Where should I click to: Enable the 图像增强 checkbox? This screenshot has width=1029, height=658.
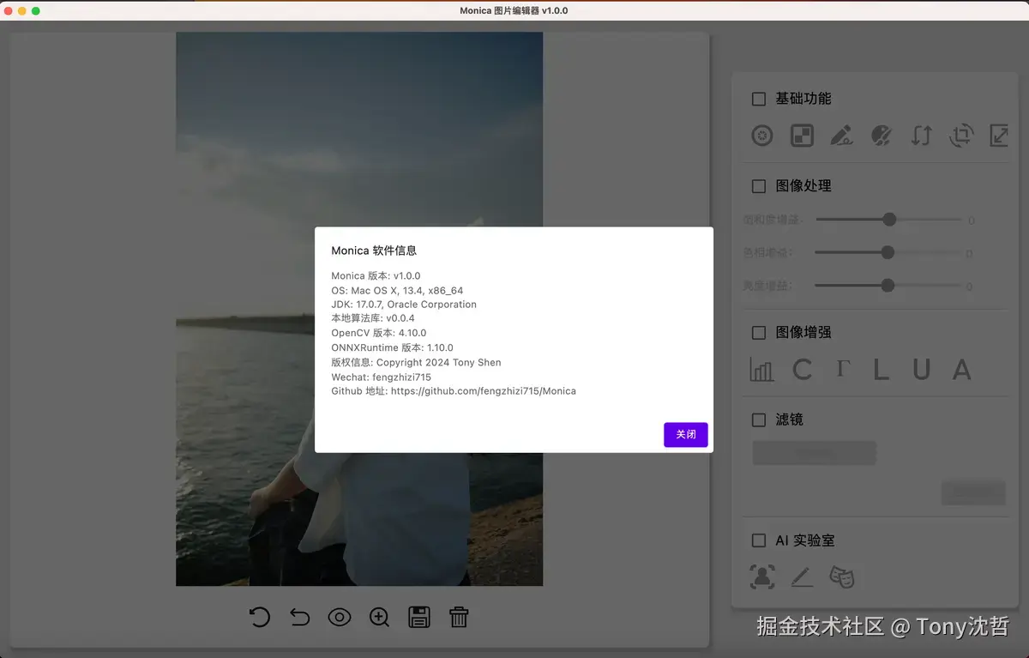coord(759,333)
